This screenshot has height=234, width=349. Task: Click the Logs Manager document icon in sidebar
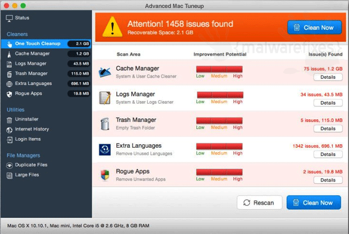coord(9,64)
